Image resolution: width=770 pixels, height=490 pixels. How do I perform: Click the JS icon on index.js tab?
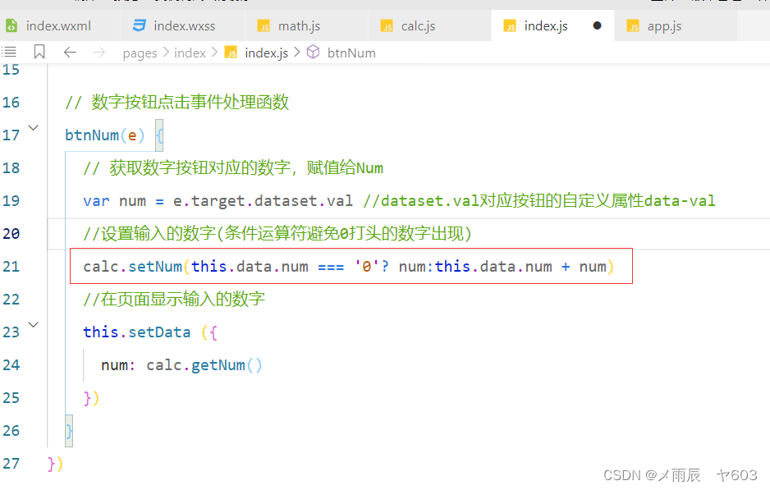pos(511,26)
